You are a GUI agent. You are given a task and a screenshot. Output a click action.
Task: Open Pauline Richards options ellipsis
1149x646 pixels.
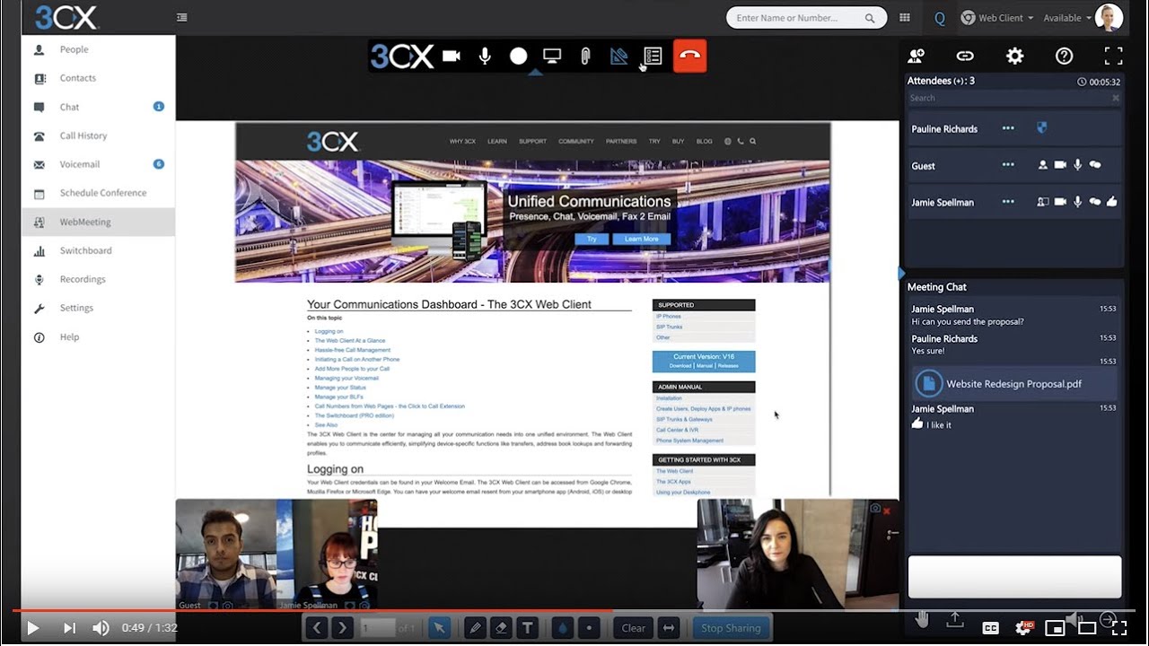[1008, 128]
